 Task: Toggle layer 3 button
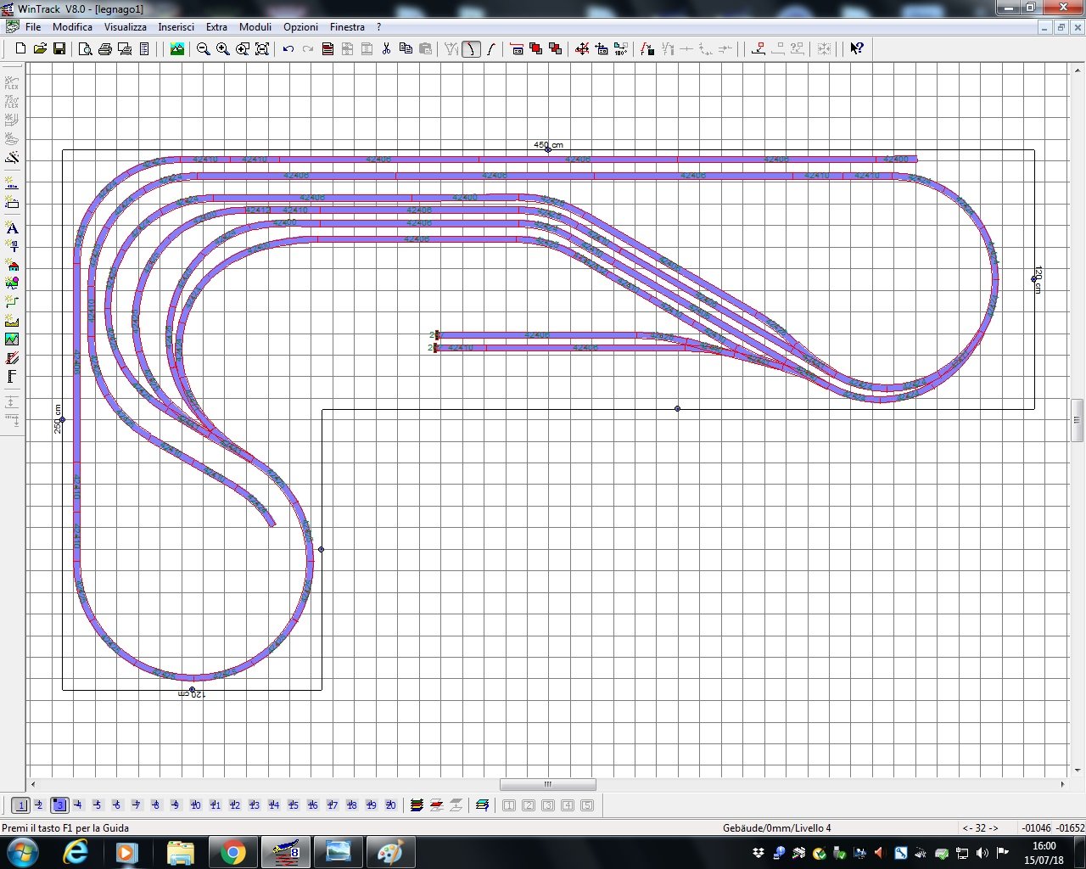[x=59, y=805]
